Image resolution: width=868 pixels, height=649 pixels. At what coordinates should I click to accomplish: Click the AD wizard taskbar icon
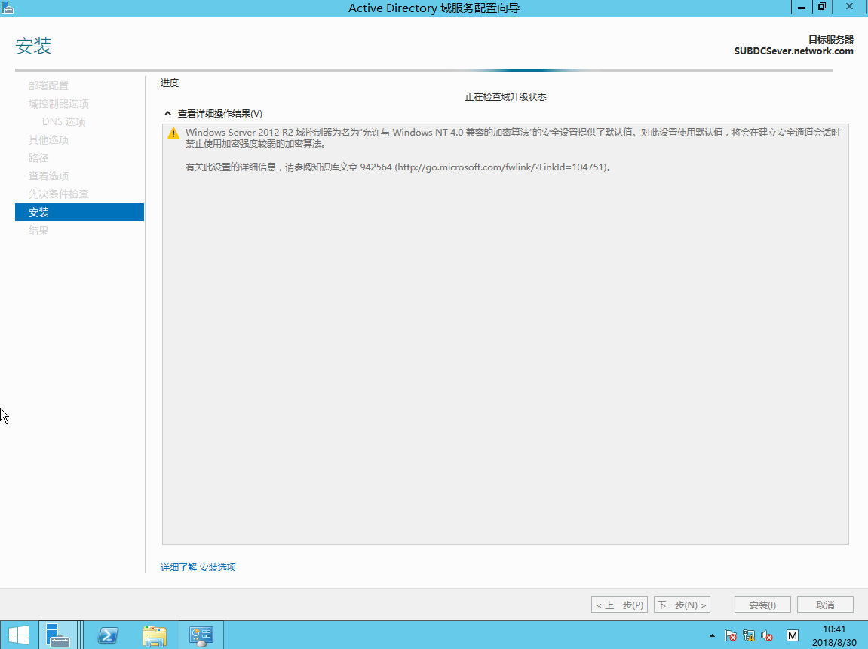[x=201, y=635]
